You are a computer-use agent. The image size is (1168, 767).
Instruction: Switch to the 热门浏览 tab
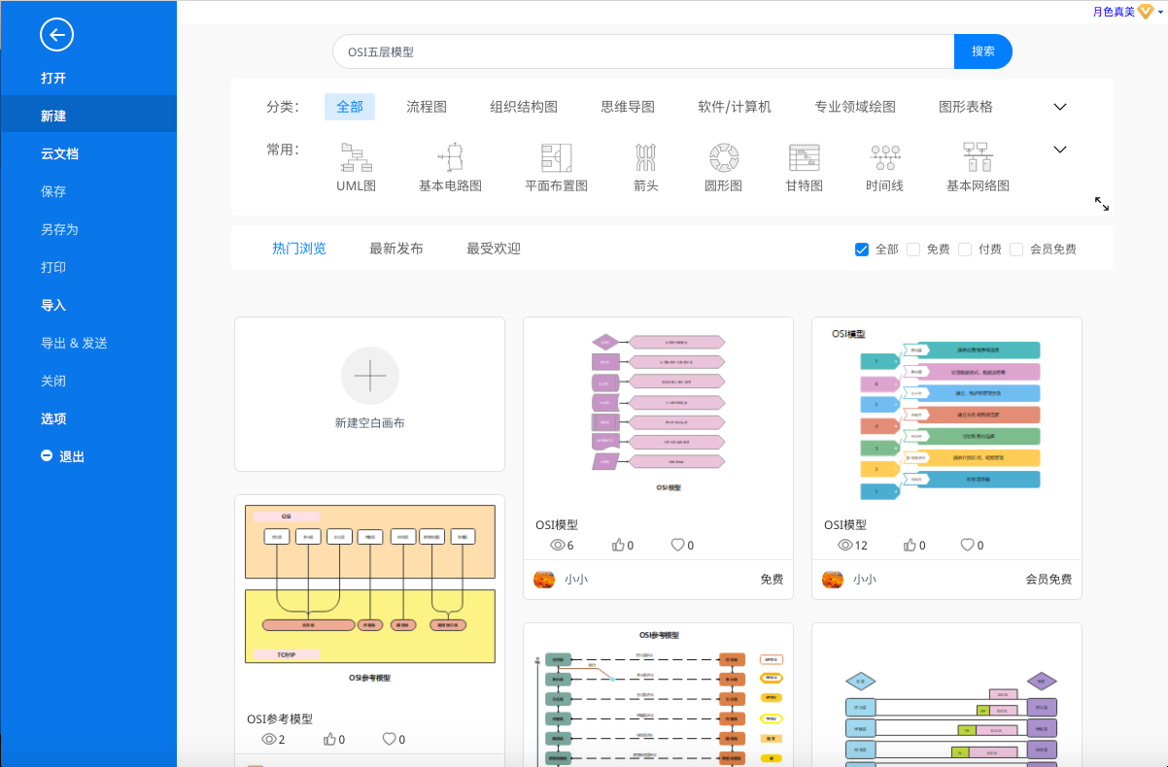click(299, 249)
